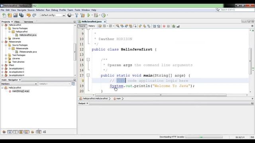
Task: Click the main breadcrumb in editor
Action: point(119,99)
